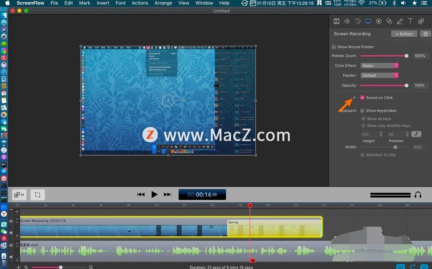This screenshot has height=269, width=432.
Task: Open the Annotations pencil inspector tab
Action: pos(400,21)
